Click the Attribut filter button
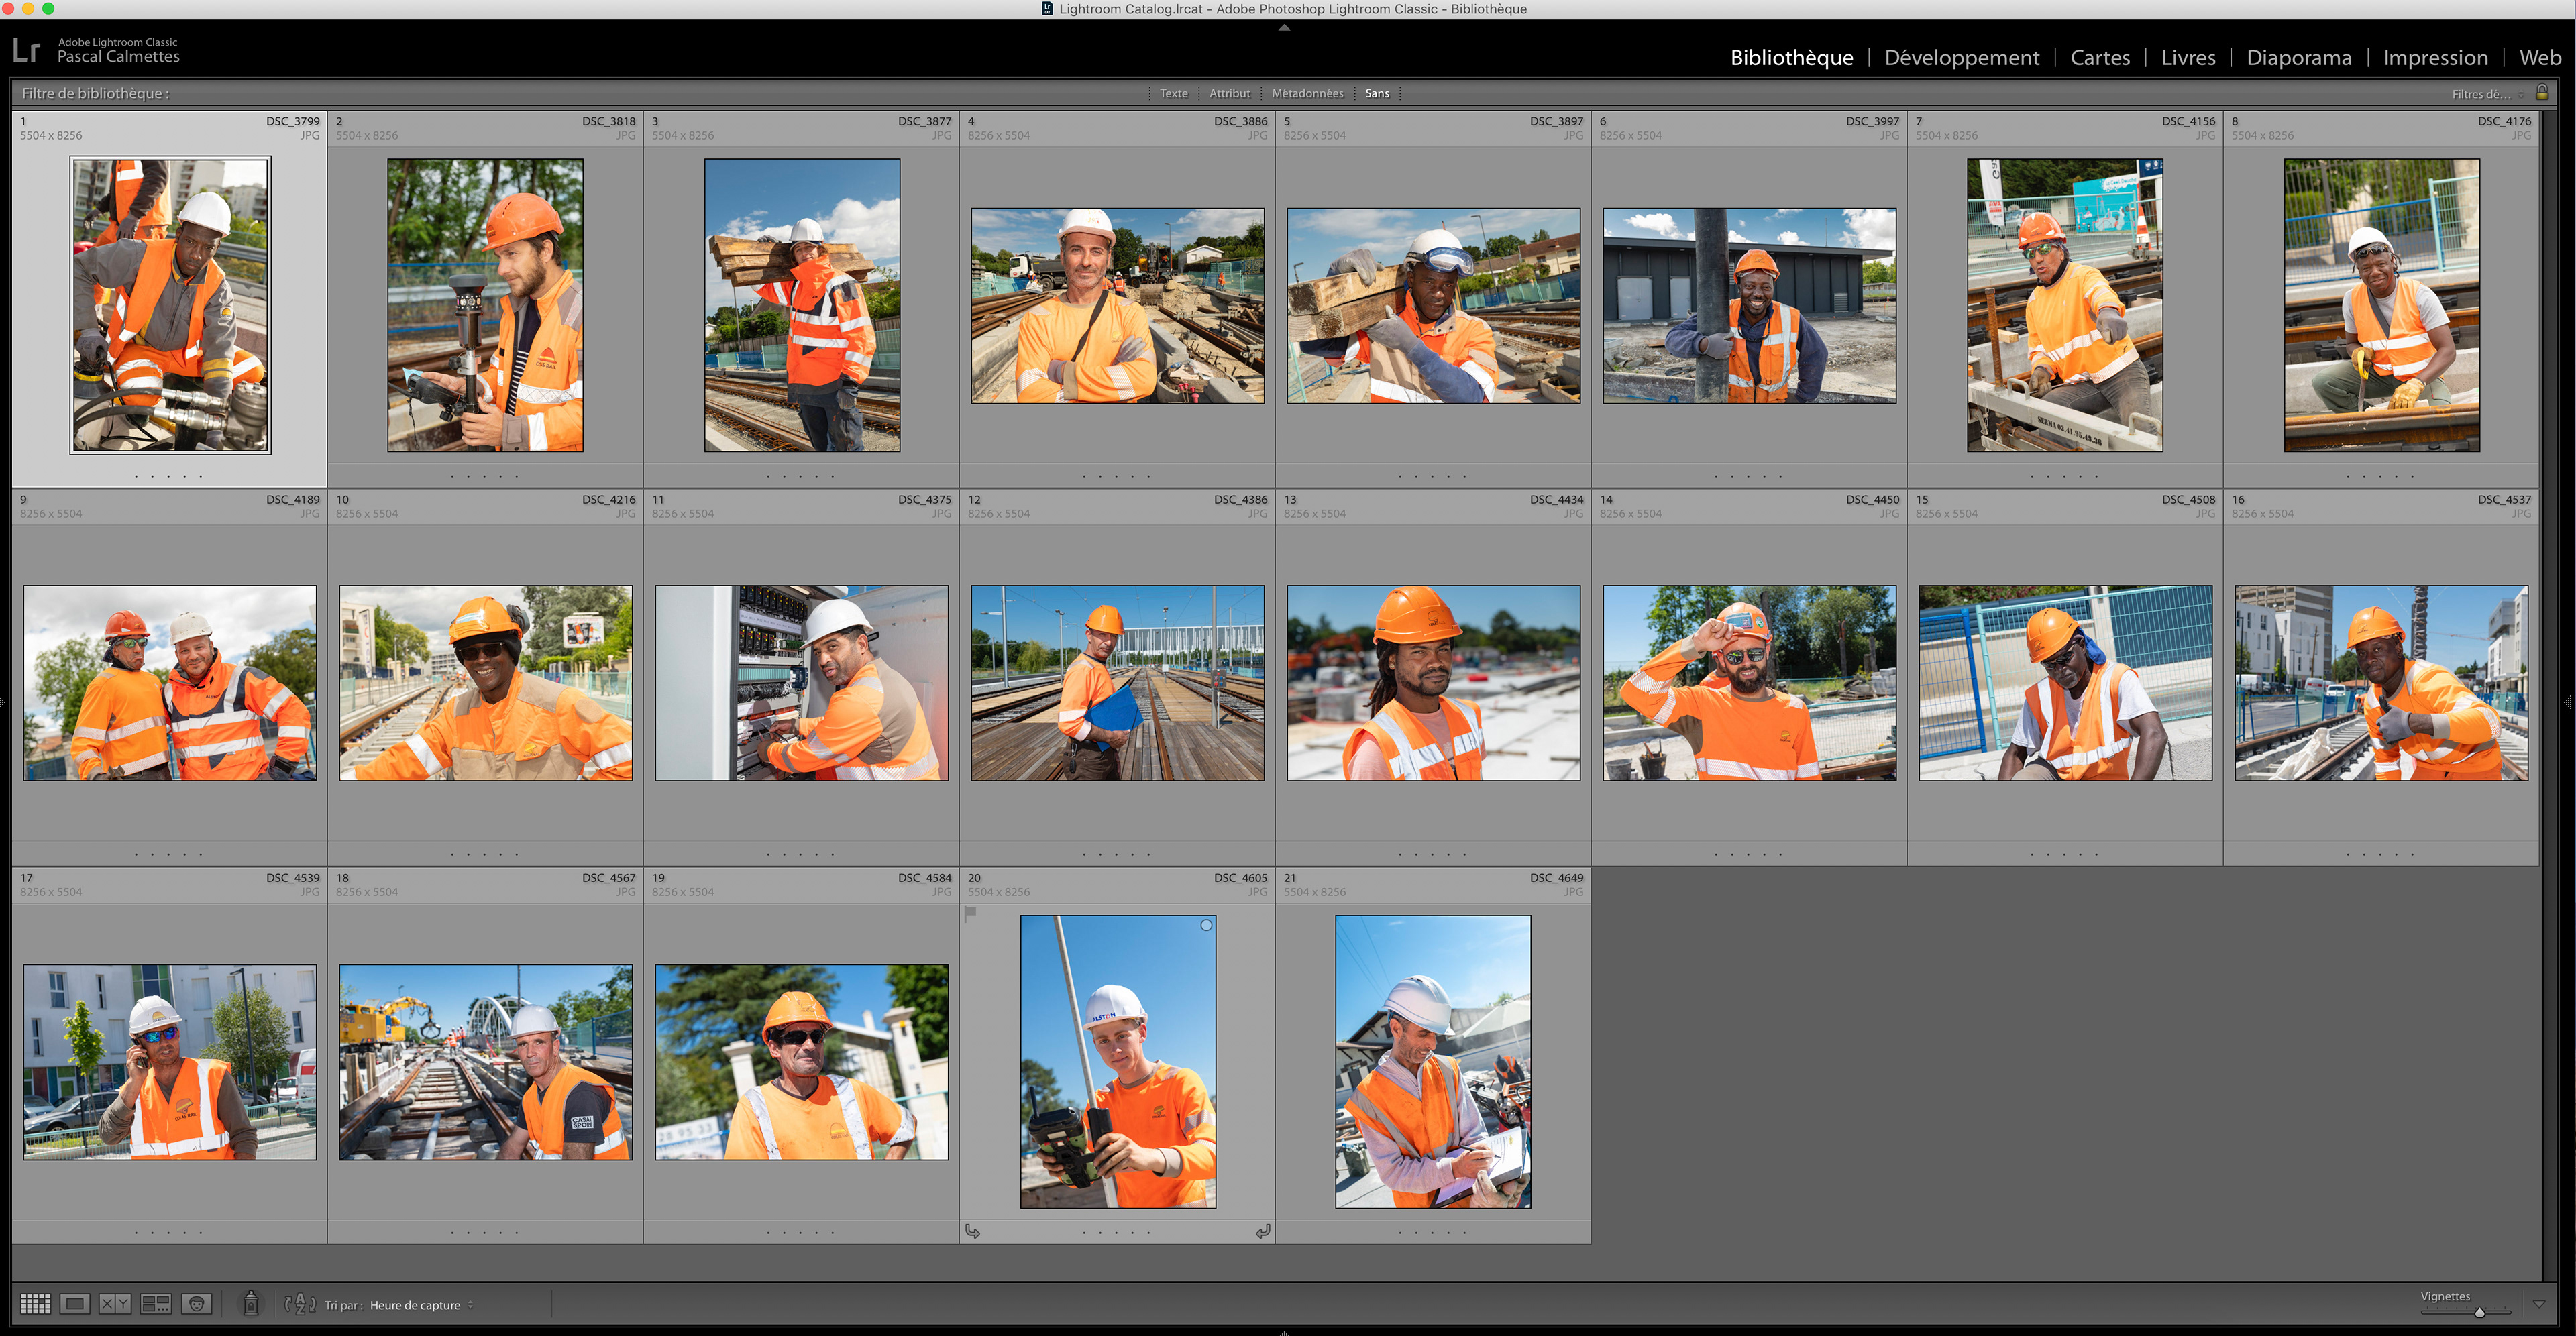 point(1229,93)
